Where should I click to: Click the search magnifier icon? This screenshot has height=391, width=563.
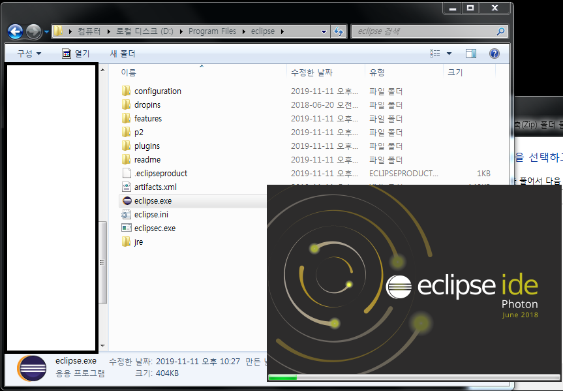(x=500, y=31)
